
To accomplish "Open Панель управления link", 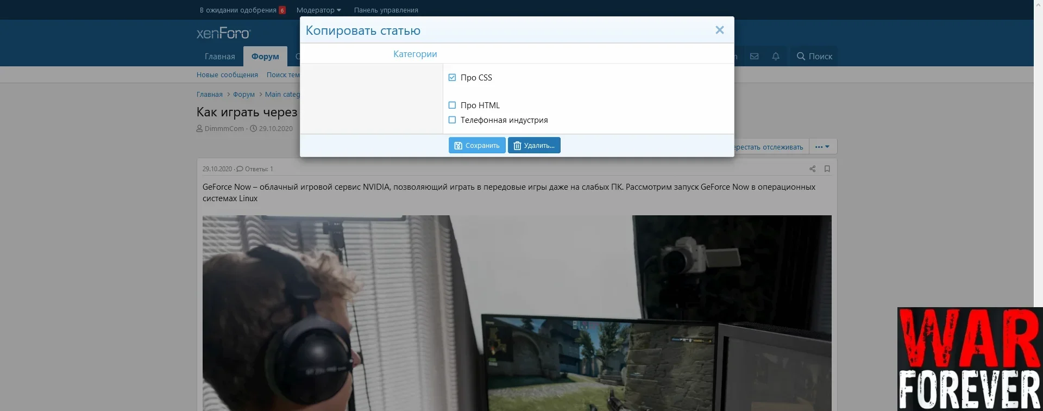I will pyautogui.click(x=386, y=10).
